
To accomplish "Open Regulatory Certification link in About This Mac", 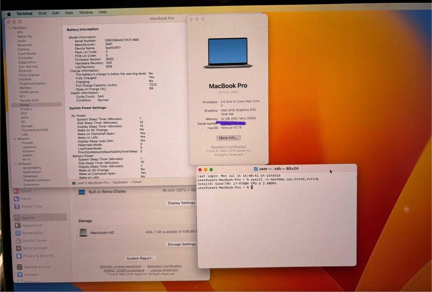I will point(228,147).
